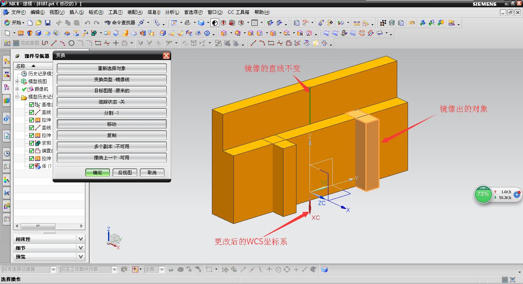Click the 取消 button
This screenshot has width=523, height=284.
[152, 173]
